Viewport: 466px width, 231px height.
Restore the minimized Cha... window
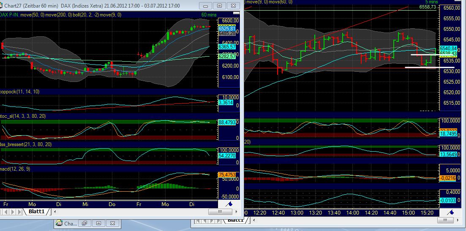84,223
